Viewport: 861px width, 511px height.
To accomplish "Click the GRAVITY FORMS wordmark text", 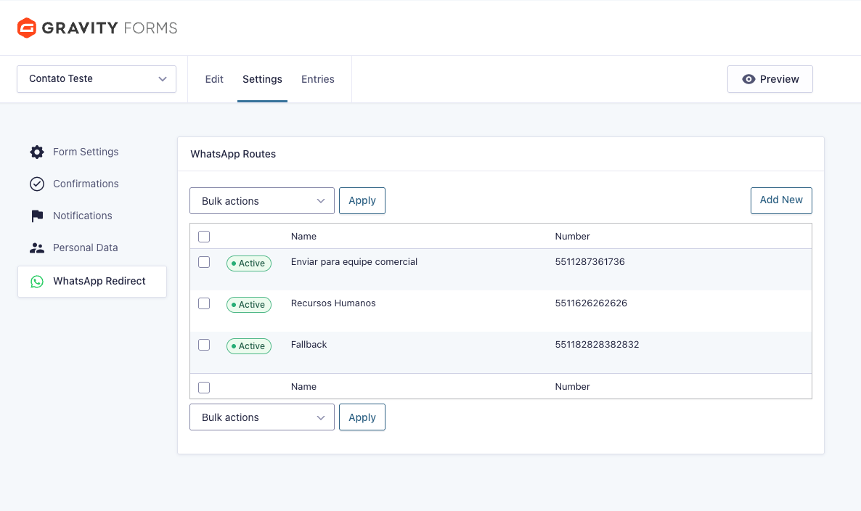I will point(110,28).
